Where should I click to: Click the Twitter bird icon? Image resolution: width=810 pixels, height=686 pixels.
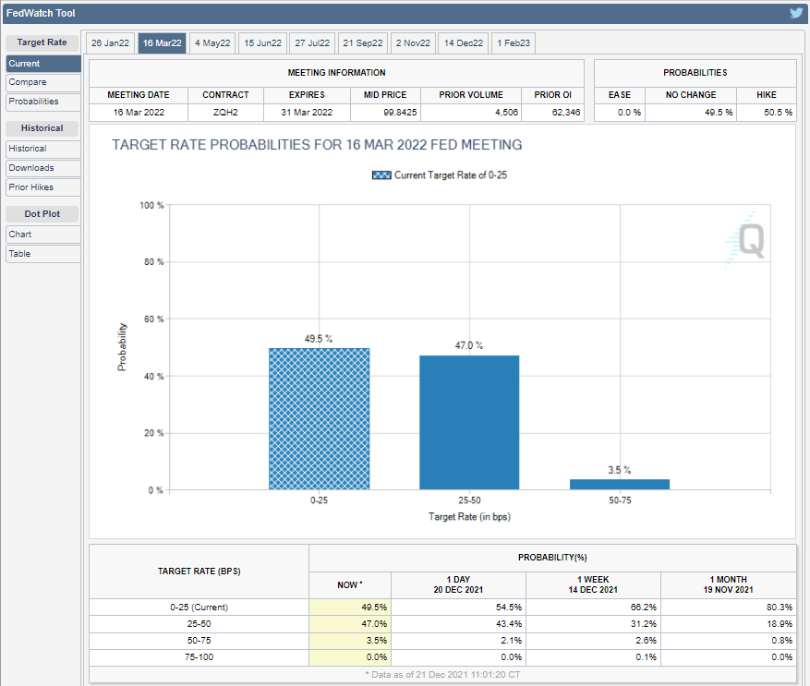click(x=796, y=13)
